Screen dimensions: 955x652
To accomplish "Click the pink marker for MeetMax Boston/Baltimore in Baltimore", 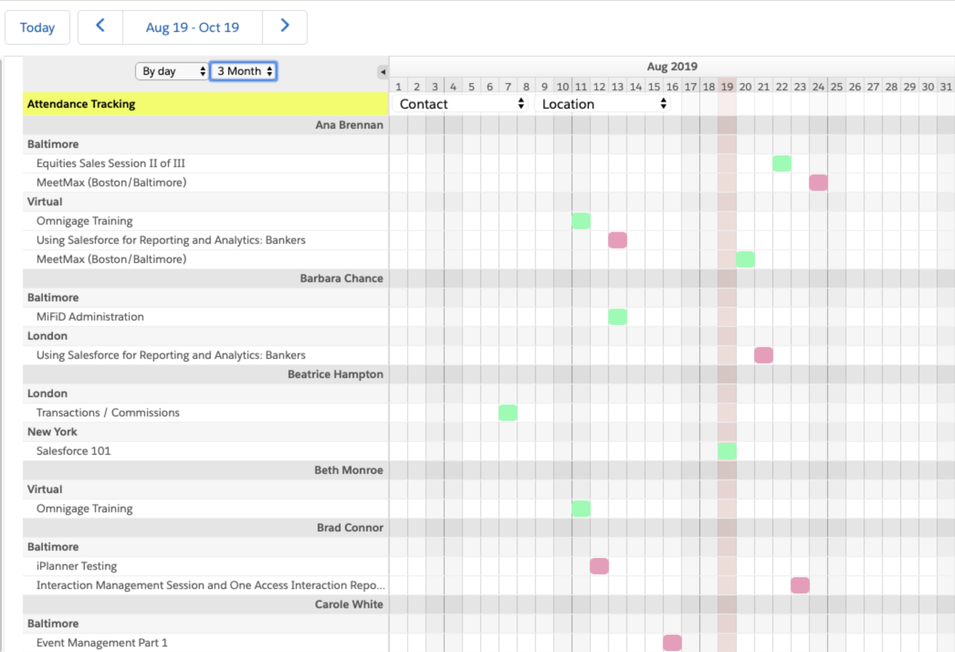I will [819, 182].
